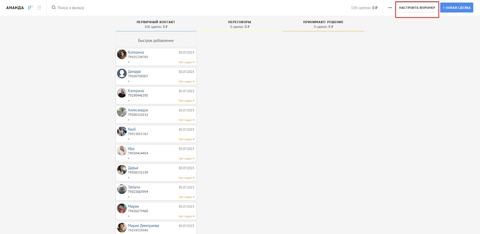Viewport: 480px width, 234px height.
Task: Focus the Поиск и фильтр search field
Action: [71, 8]
